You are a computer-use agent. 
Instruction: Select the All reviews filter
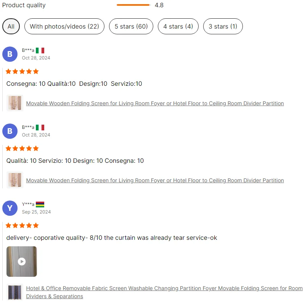pyautogui.click(x=11, y=26)
